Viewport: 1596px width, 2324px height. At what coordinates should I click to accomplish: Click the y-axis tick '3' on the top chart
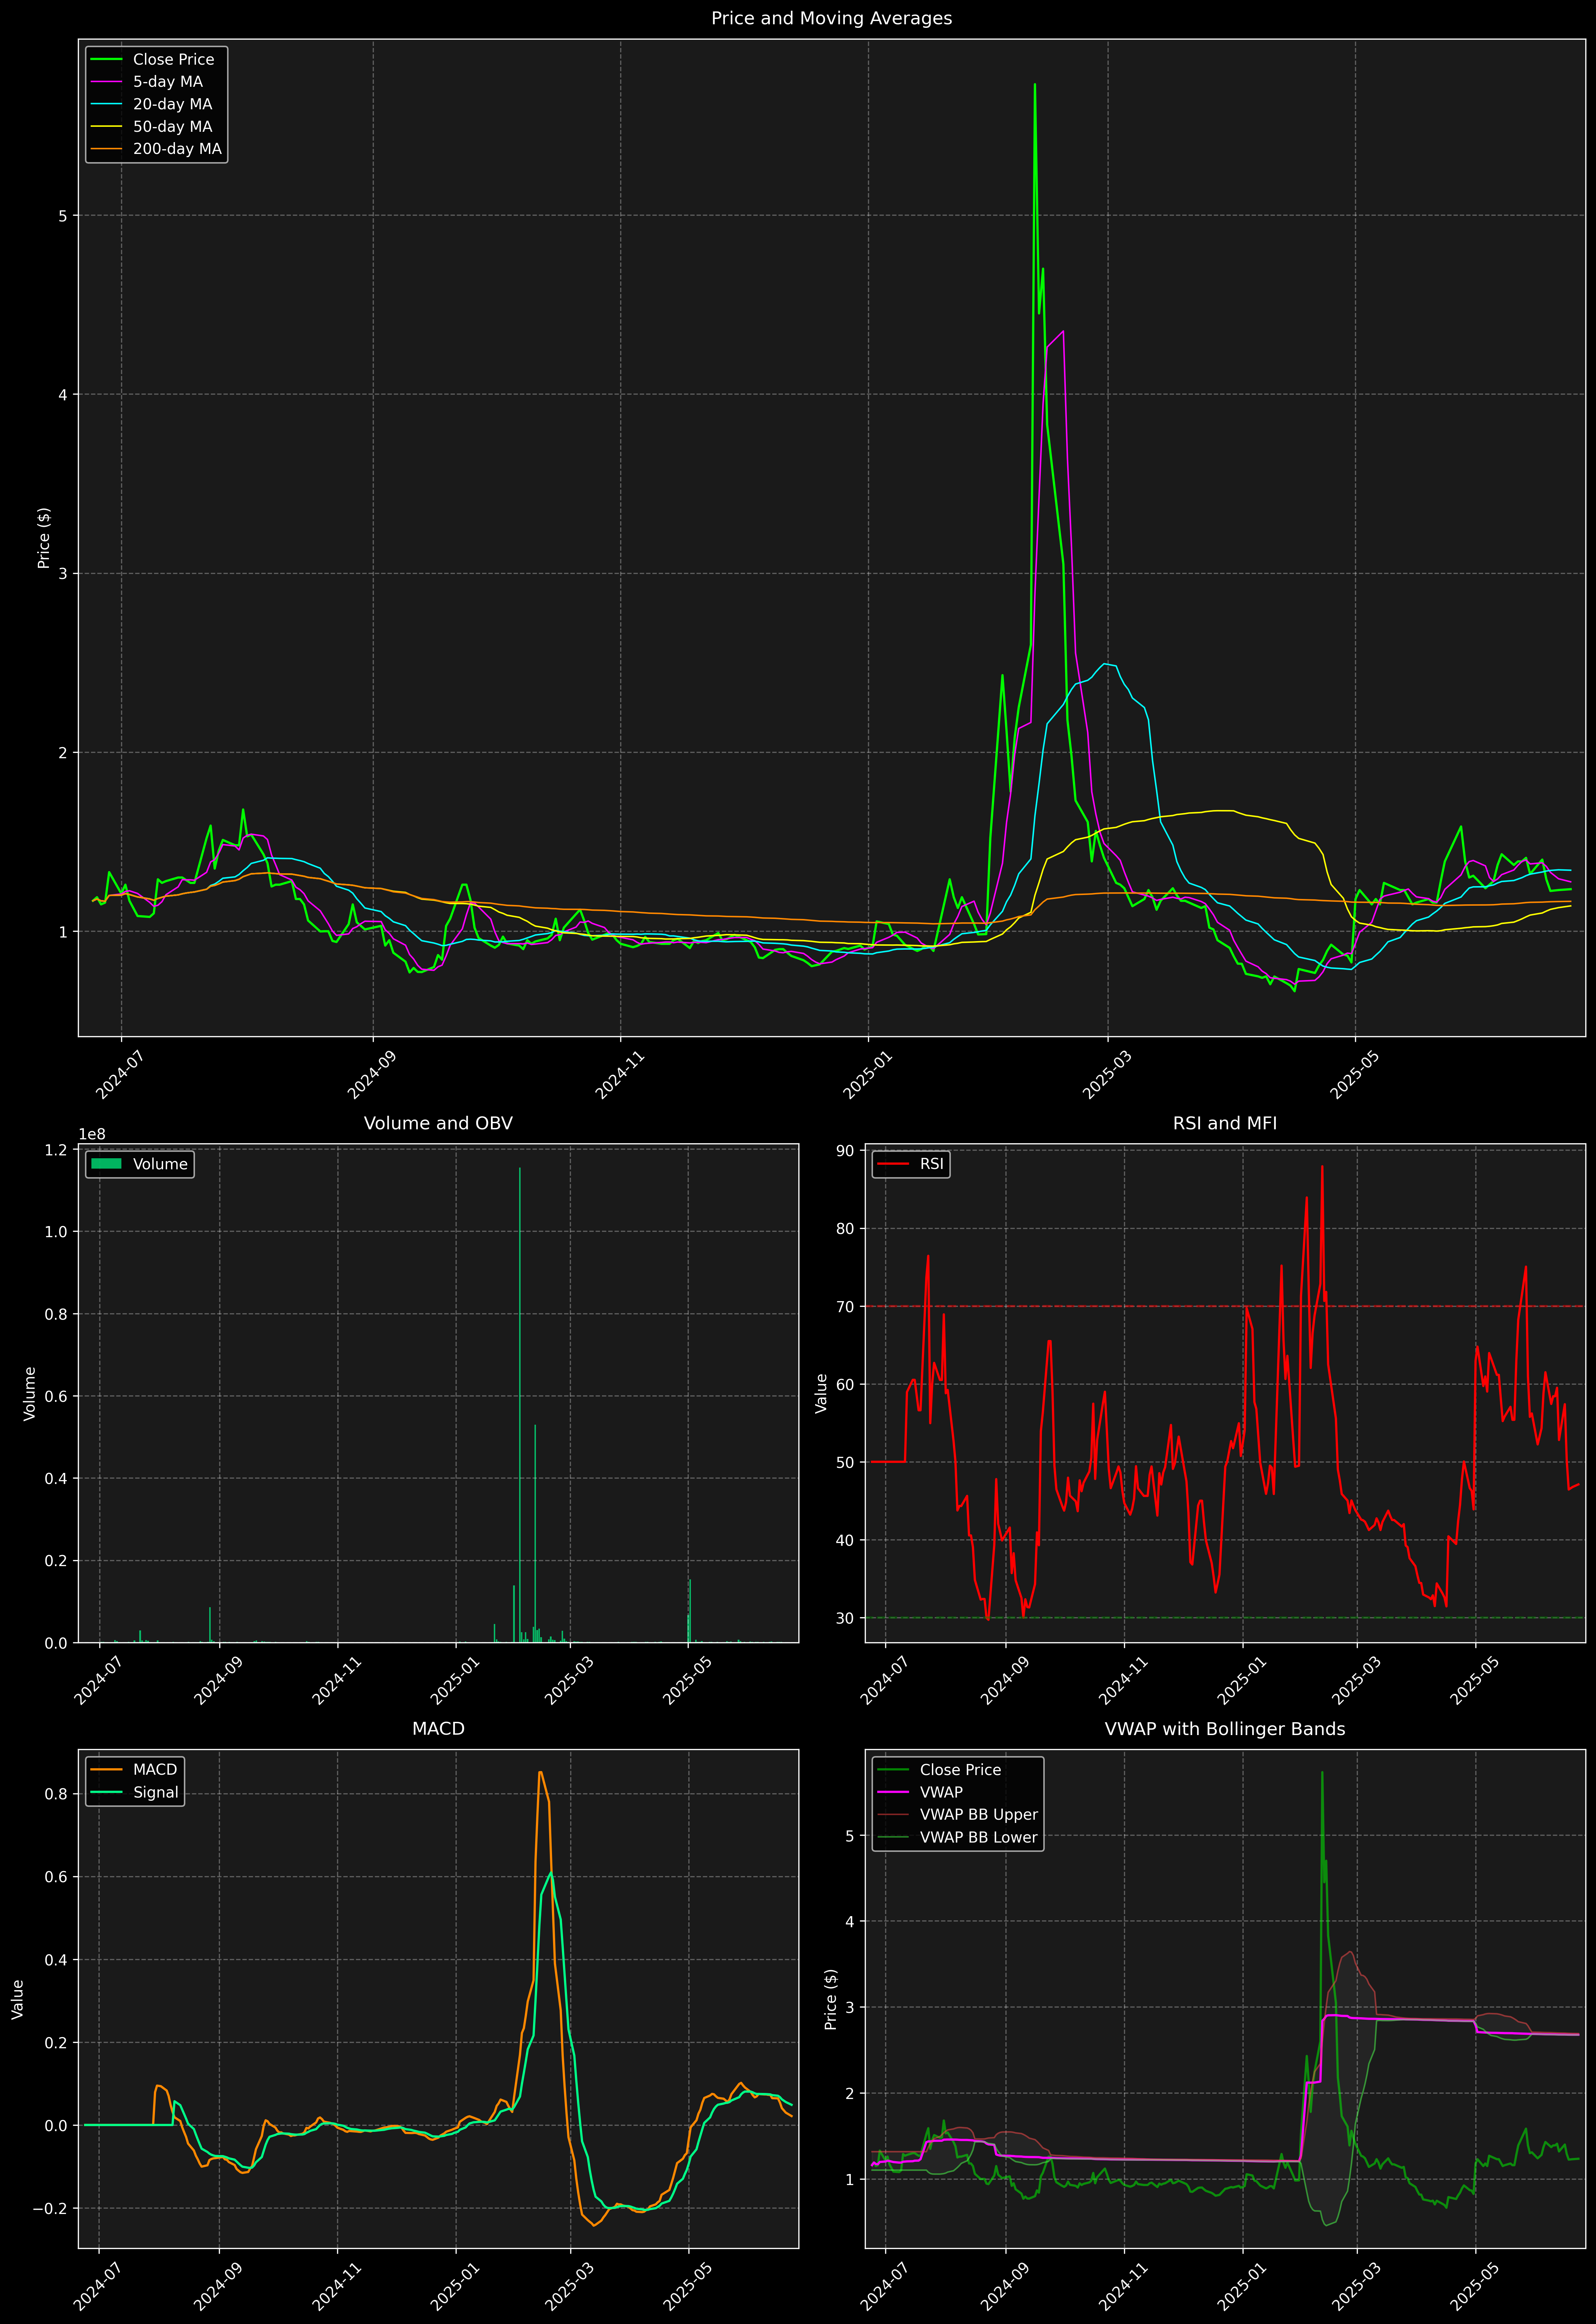(63, 574)
